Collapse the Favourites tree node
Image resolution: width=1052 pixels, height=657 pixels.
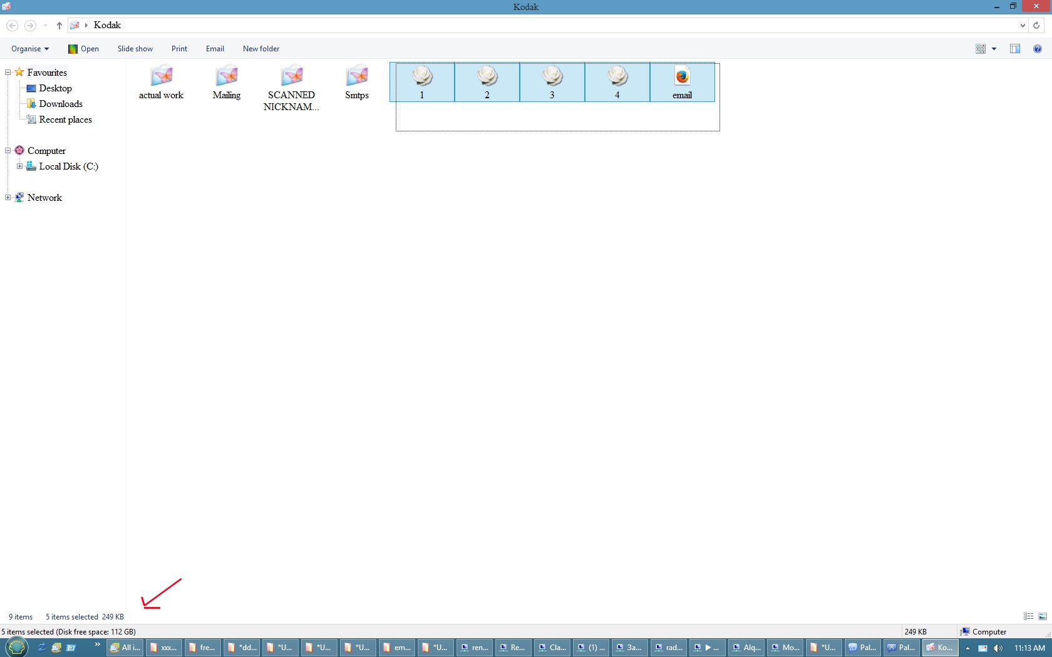point(8,73)
